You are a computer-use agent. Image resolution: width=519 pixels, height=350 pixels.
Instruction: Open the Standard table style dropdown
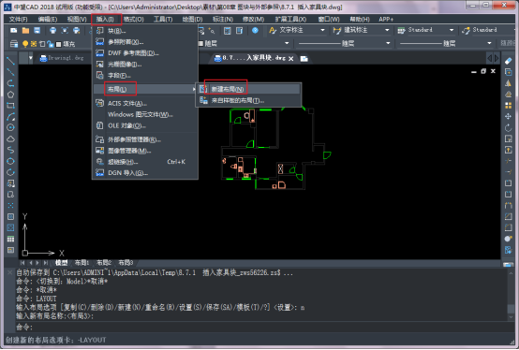[x=452, y=30]
